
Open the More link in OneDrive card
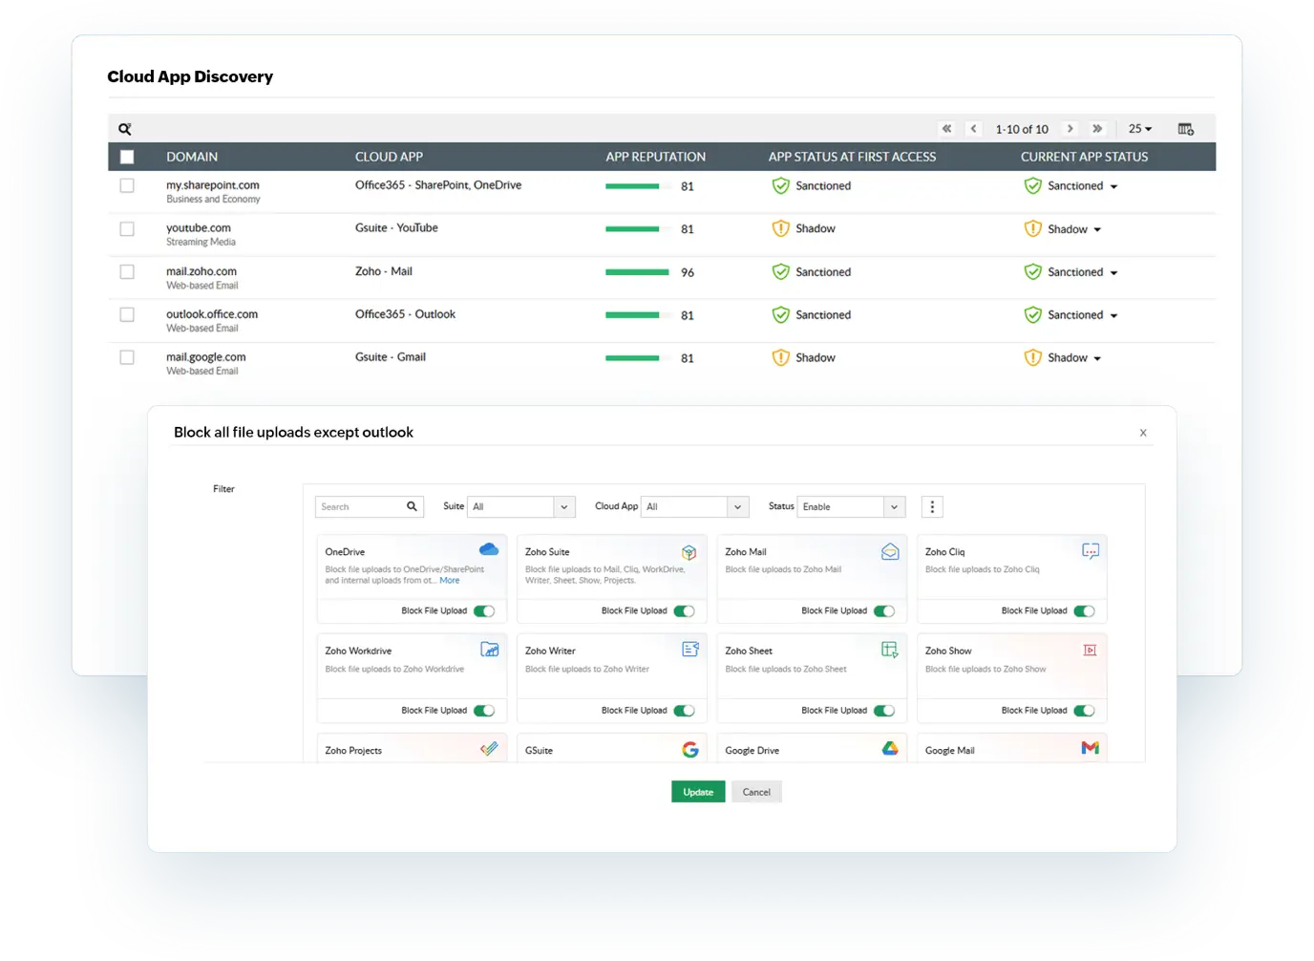point(450,581)
